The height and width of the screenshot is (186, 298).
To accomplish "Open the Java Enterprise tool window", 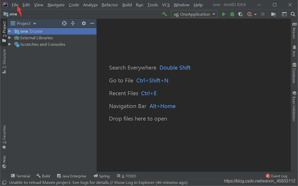I will point(72,176).
